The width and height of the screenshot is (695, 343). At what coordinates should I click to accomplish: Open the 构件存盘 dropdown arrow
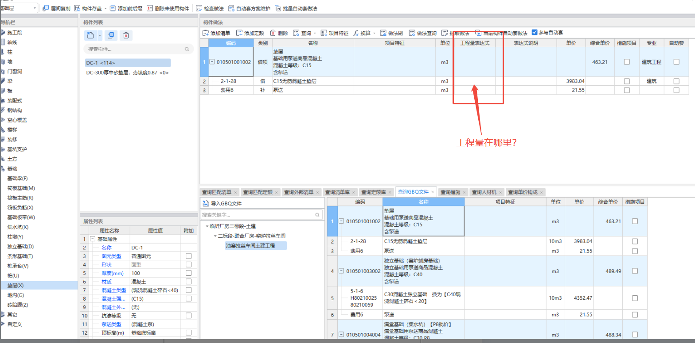point(105,8)
